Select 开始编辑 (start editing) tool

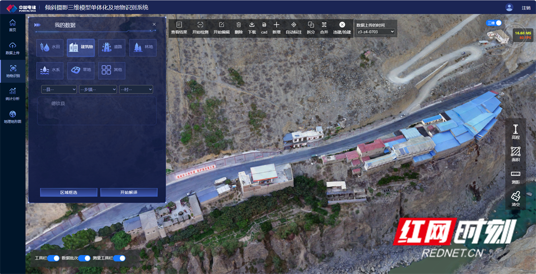(221, 28)
